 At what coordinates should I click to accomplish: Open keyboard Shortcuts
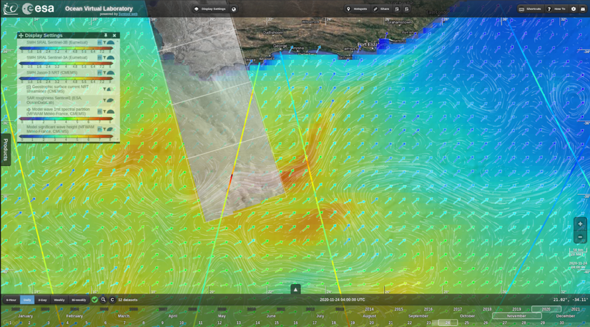[x=530, y=9]
